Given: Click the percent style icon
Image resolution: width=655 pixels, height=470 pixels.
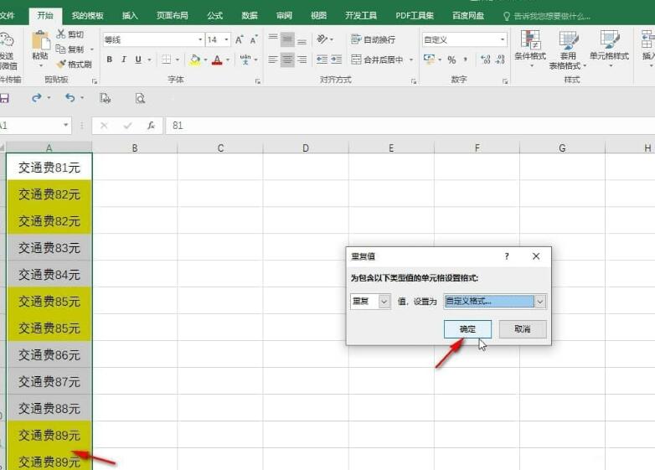Looking at the screenshot, I should pyautogui.click(x=451, y=59).
